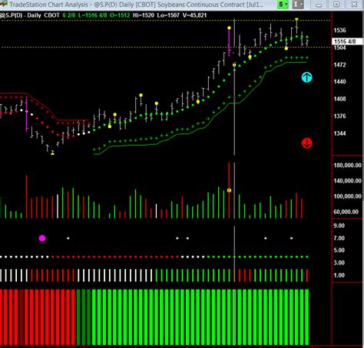This screenshot has height=348, width=364.
Task: Click the 180,000.00 volume axis label
Action: point(347,166)
